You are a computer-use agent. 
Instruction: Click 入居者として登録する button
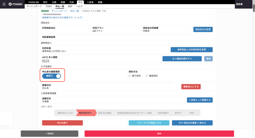[200, 100]
